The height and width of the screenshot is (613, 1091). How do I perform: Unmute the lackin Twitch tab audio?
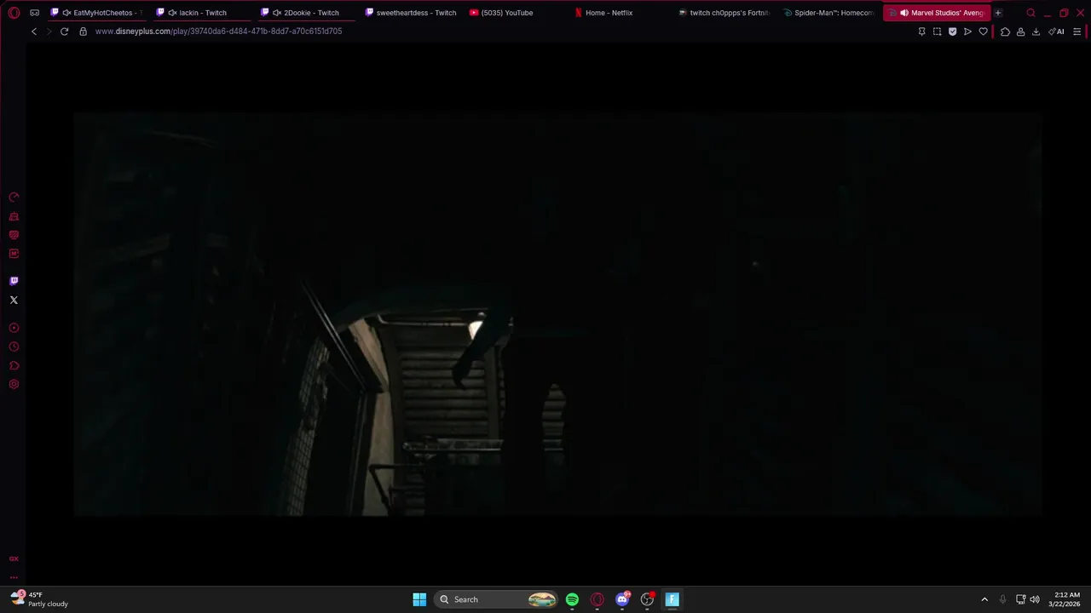172,13
